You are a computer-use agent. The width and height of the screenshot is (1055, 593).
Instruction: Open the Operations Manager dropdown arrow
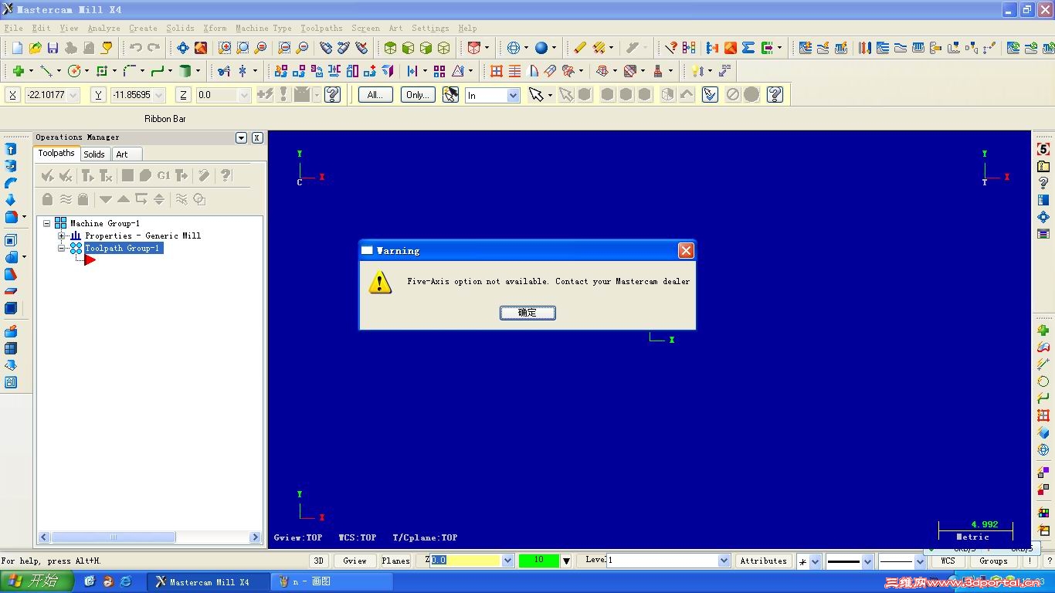(241, 137)
